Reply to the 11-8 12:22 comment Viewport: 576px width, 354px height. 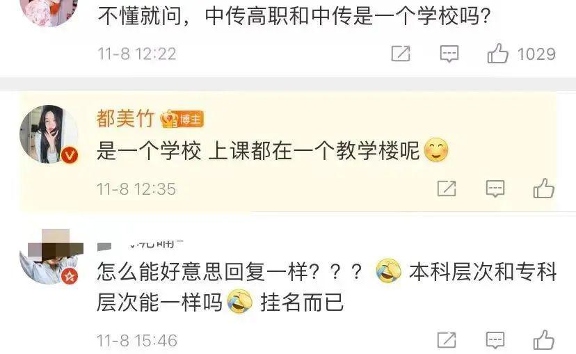pyautogui.click(x=449, y=54)
